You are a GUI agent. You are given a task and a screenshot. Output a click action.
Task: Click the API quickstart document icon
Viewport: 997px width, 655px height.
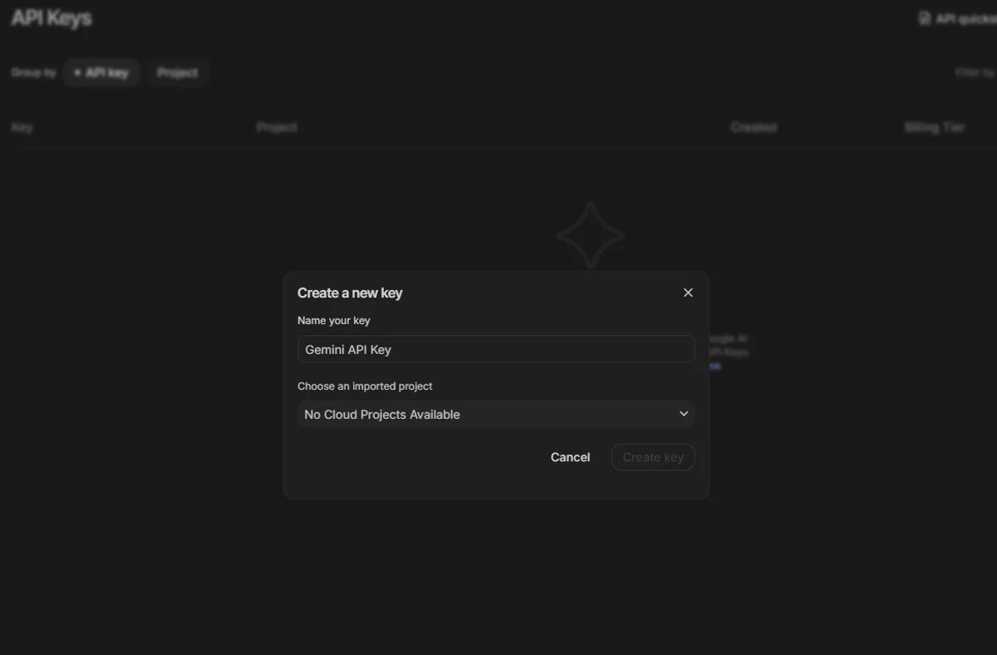[924, 18]
